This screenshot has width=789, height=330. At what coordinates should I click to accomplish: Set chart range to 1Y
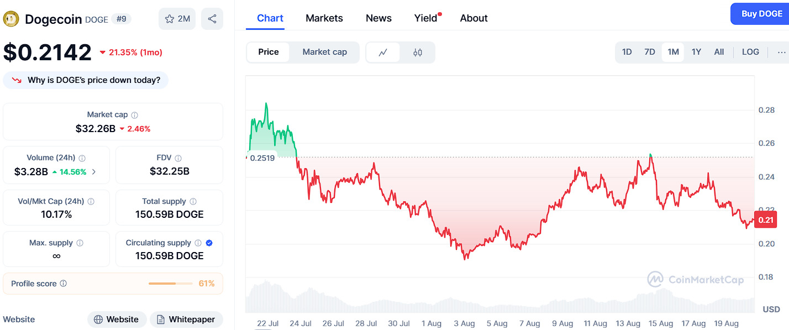tap(696, 52)
